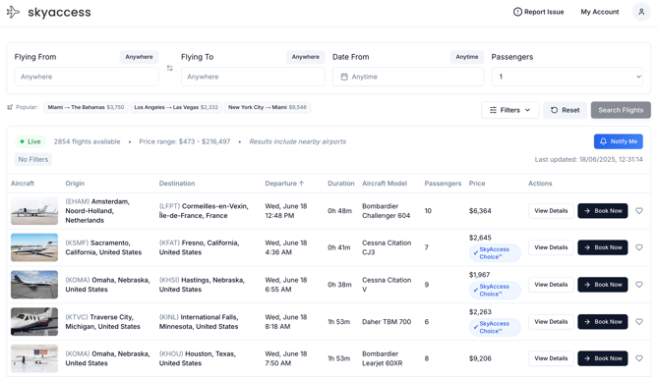This screenshot has width=659, height=377.
Task: Open the Passengers count dropdown
Action: pyautogui.click(x=567, y=77)
